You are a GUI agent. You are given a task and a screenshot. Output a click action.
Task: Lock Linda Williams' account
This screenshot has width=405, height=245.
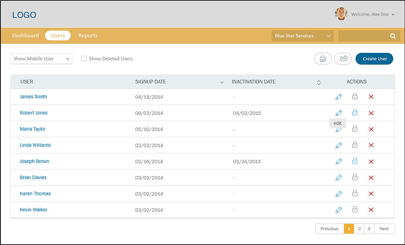(355, 145)
